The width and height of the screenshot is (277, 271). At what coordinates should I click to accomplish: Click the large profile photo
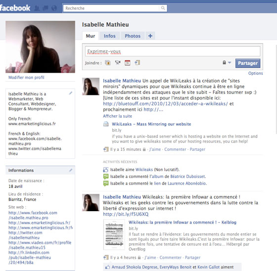pos(40,47)
